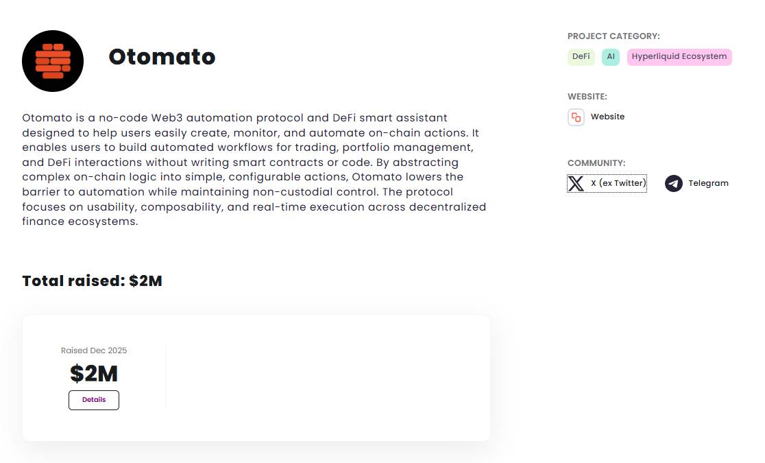Click the $2M amount in funding card
The image size is (765, 463).
[94, 374]
